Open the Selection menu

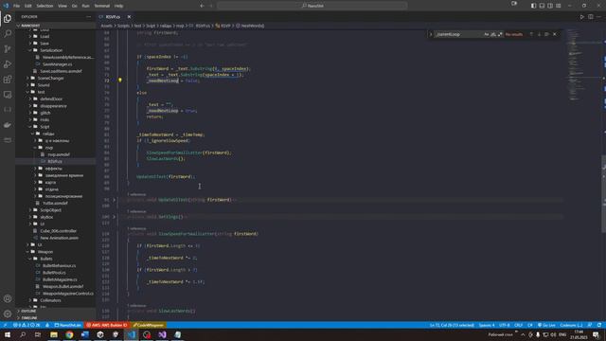click(x=45, y=6)
